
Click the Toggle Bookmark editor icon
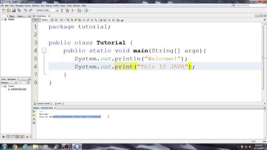tap(96, 20)
